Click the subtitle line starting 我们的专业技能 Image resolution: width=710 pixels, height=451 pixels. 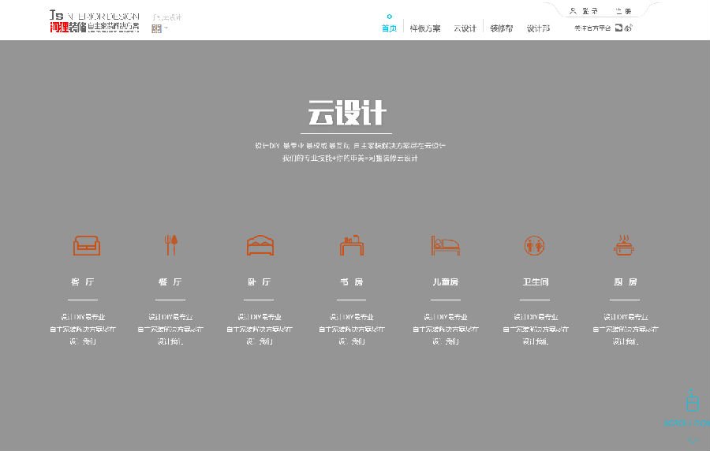(350, 158)
